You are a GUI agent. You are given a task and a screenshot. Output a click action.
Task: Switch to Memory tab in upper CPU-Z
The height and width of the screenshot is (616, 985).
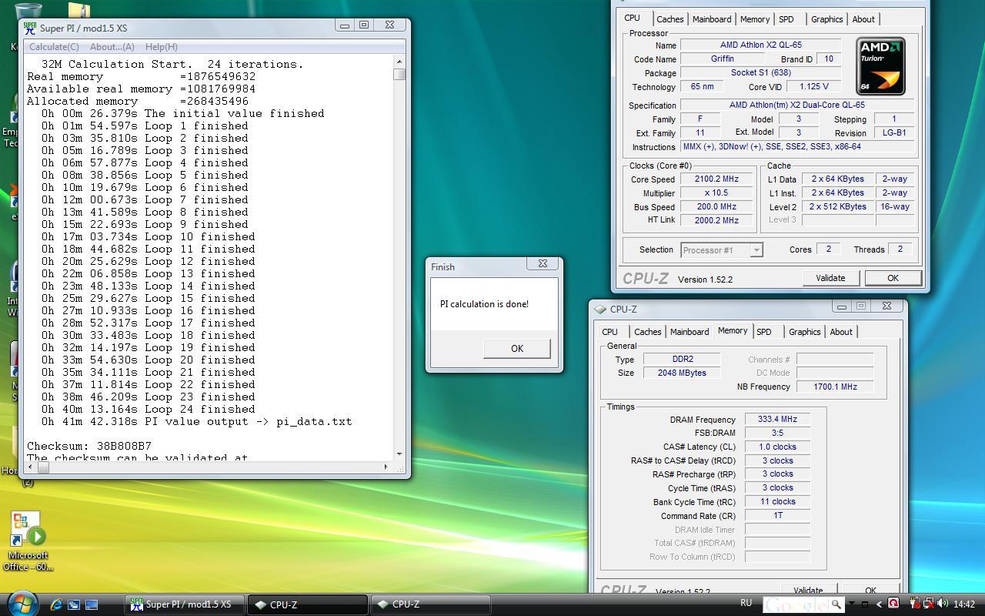click(755, 19)
